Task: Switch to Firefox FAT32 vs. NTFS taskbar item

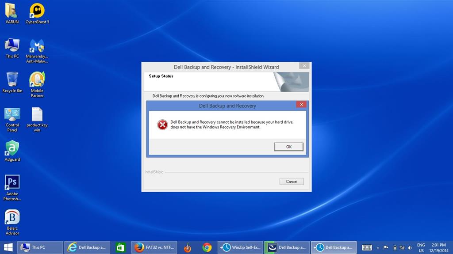Action: pyautogui.click(x=155, y=247)
